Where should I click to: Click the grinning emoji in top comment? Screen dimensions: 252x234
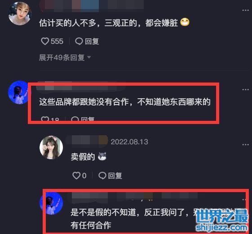(185, 22)
